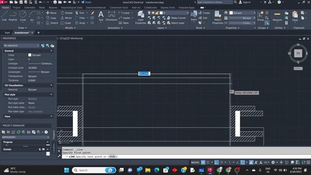The height and width of the screenshot is (175, 311).
Task: Activate the Array command
Action: (x=80, y=23)
